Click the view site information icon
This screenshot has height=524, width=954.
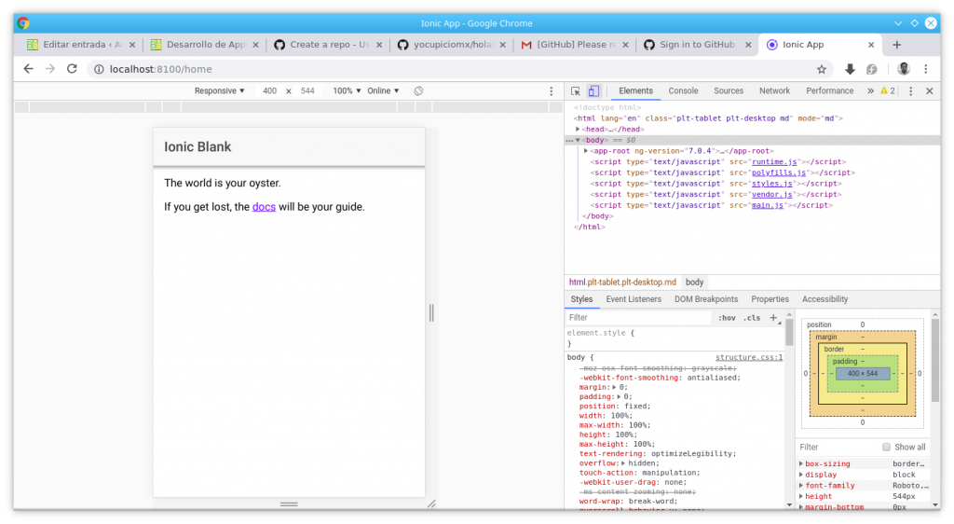pyautogui.click(x=99, y=69)
